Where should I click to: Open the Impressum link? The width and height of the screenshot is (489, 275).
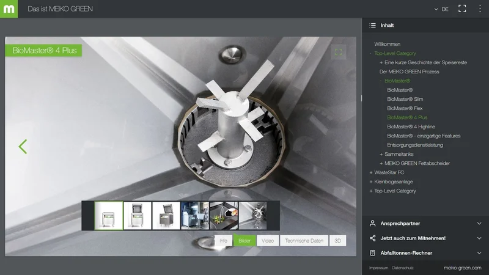(378, 268)
